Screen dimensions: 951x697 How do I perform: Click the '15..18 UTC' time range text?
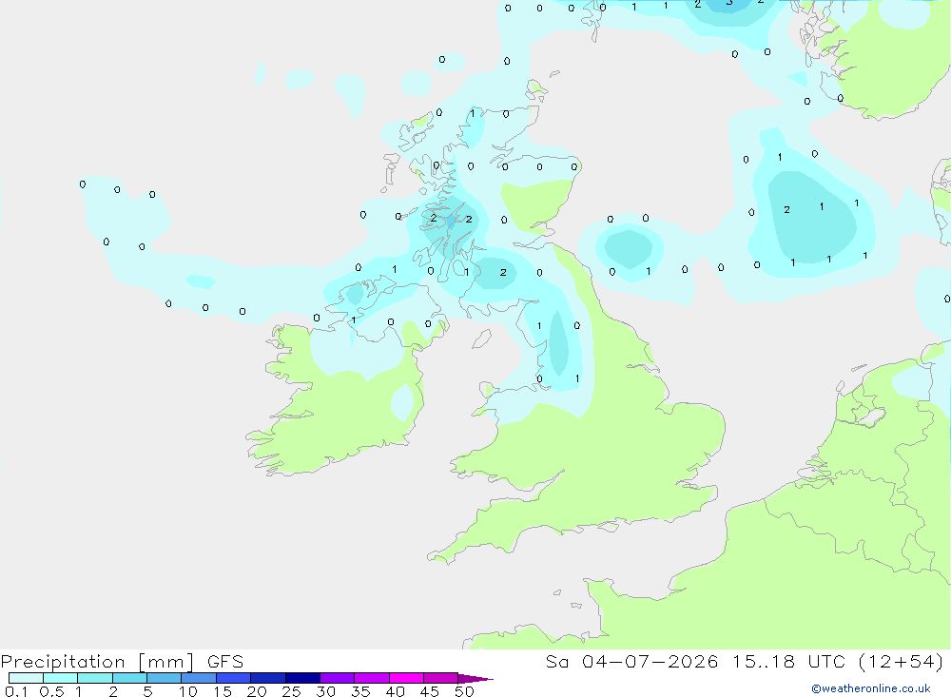click(x=787, y=661)
